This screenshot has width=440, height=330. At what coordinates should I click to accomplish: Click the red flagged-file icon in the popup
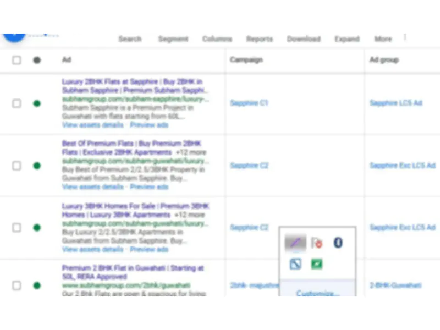coord(317,242)
